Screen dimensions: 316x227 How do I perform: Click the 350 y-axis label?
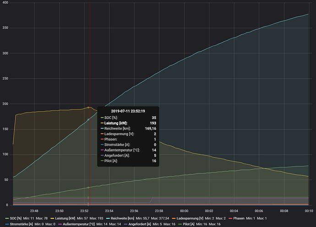[x=5, y=28]
